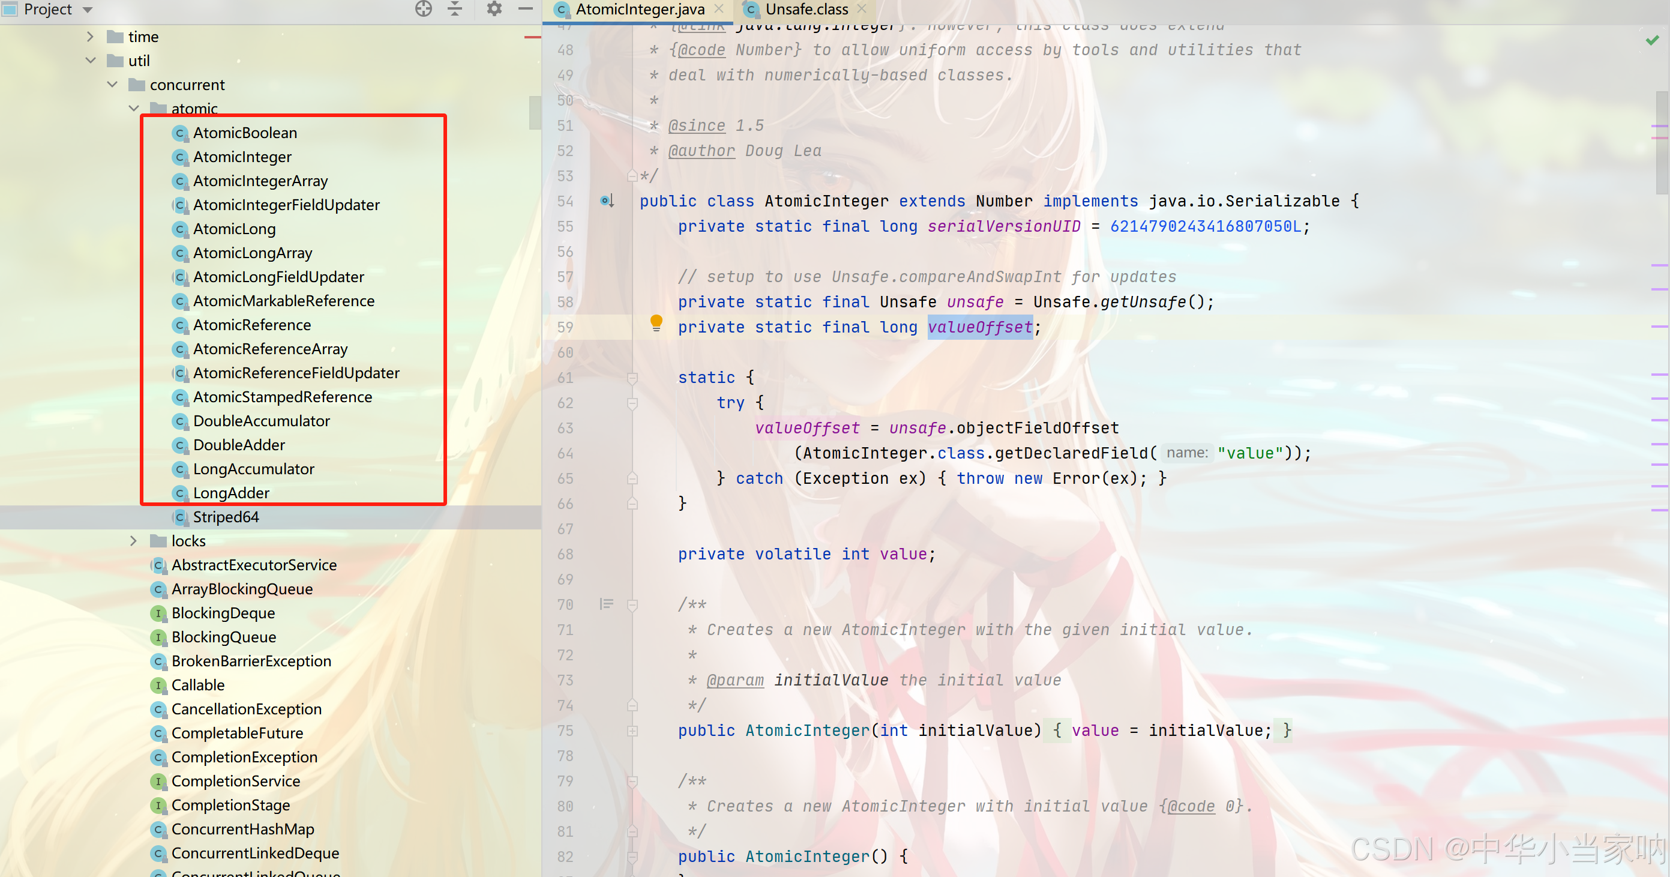Click the Select Opened File crosshair icon
This screenshot has width=1670, height=877.
pyautogui.click(x=423, y=9)
